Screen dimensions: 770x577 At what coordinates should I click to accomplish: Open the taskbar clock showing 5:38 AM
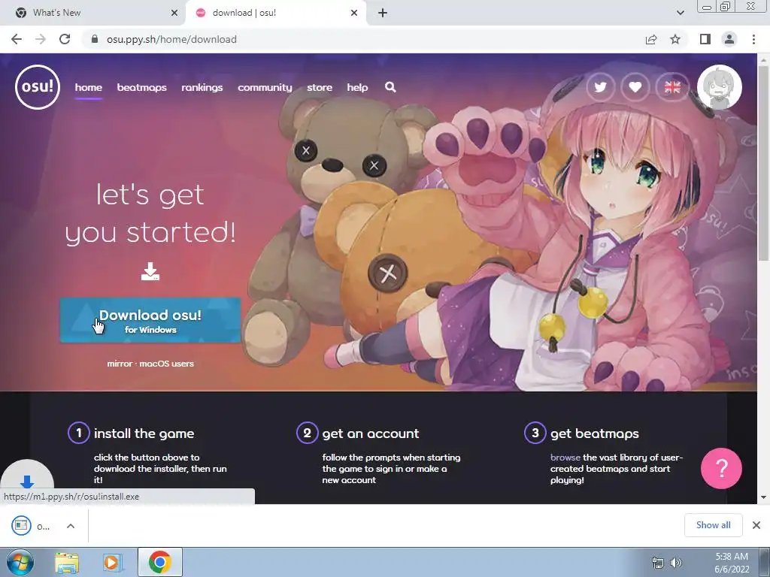click(732, 563)
